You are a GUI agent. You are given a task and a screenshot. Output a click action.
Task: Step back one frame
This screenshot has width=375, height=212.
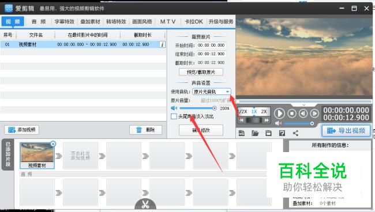[x=303, y=113]
